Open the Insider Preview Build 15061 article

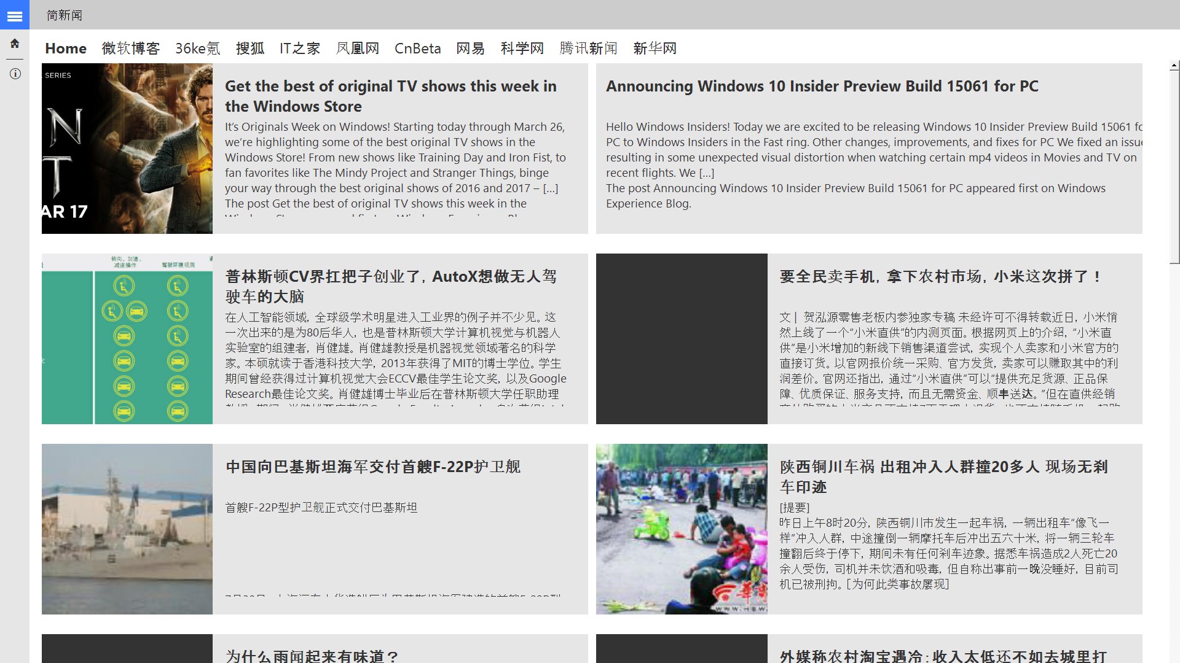click(822, 87)
